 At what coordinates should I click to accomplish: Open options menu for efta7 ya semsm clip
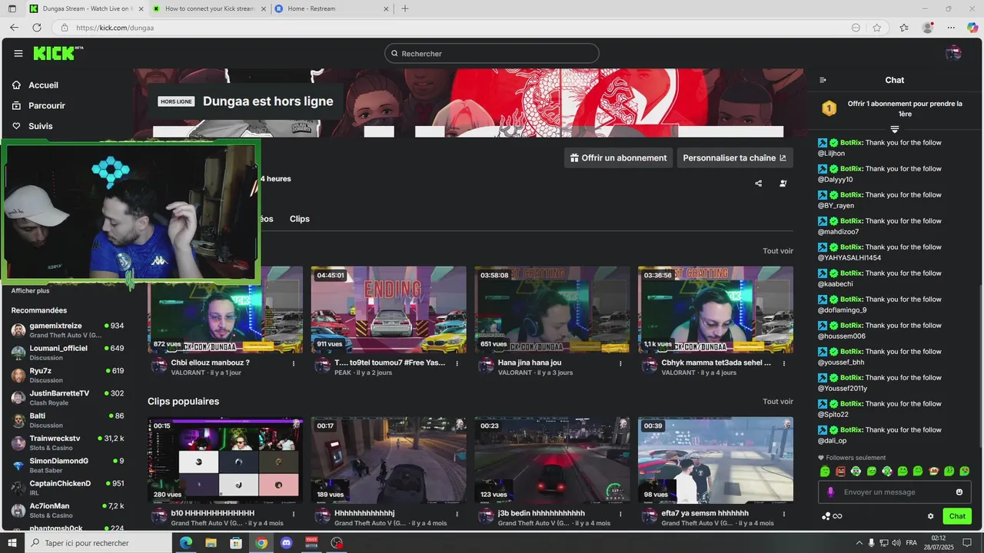[783, 514]
